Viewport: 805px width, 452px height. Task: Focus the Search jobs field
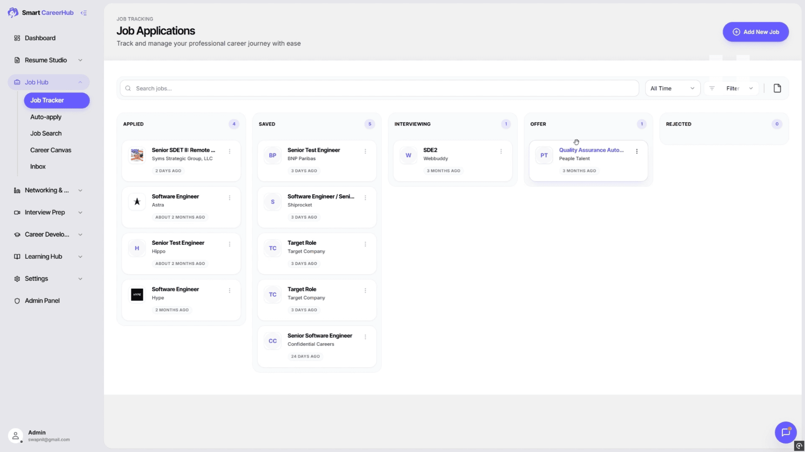click(379, 88)
